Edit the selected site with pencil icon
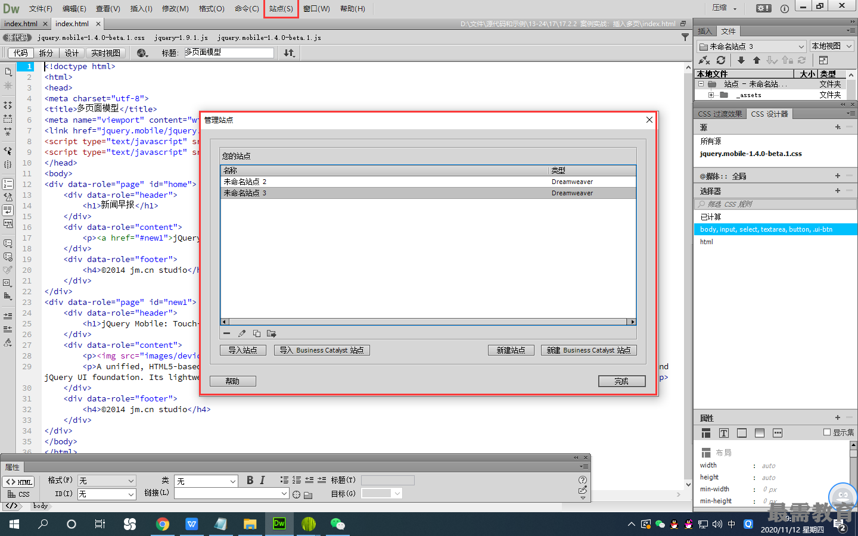This screenshot has height=536, width=858. [242, 334]
